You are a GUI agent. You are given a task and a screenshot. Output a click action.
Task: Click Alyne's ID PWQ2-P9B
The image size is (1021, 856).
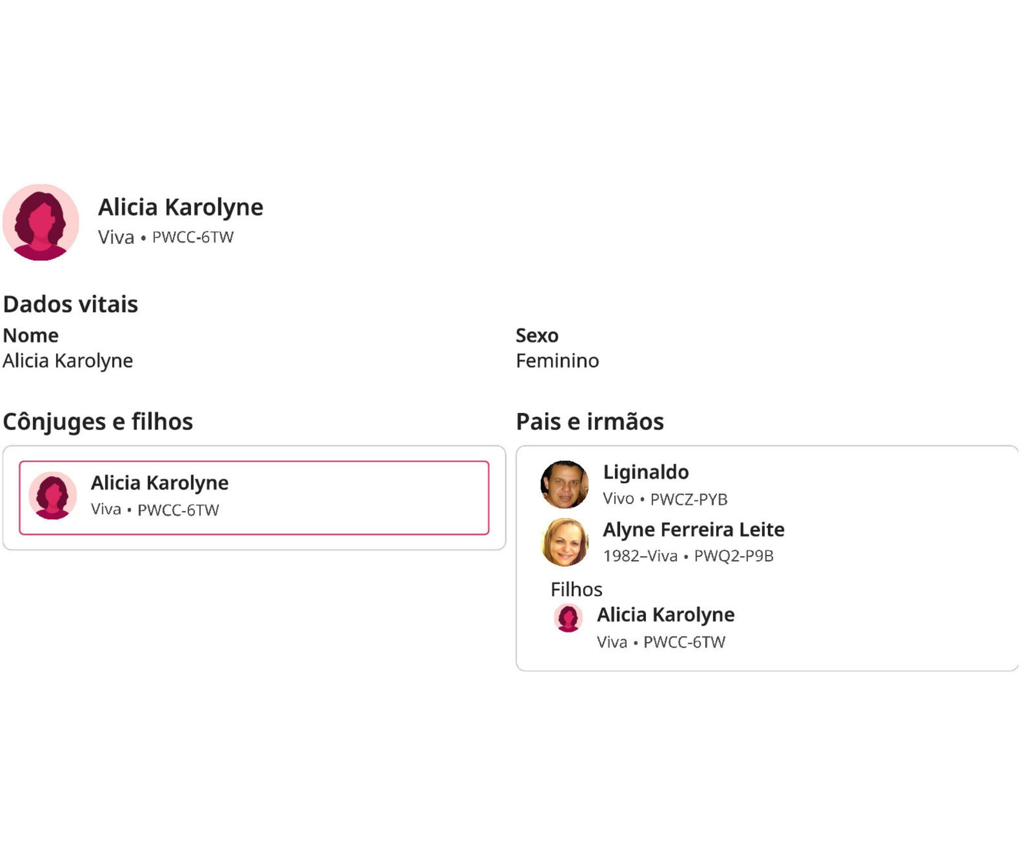[733, 556]
